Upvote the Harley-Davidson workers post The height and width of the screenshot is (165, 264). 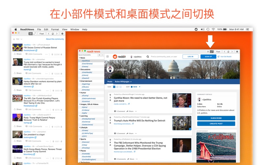click(53, 90)
